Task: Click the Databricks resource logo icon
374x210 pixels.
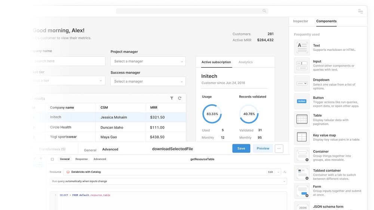Action: (68, 172)
